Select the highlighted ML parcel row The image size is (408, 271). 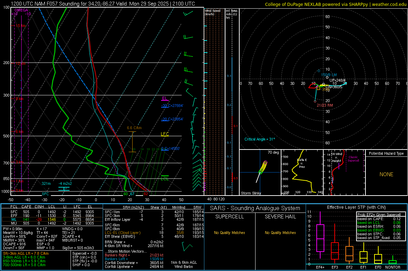(x=52, y=219)
